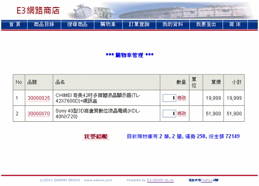Click the clock banner image
259x186 pixels.
83,11
